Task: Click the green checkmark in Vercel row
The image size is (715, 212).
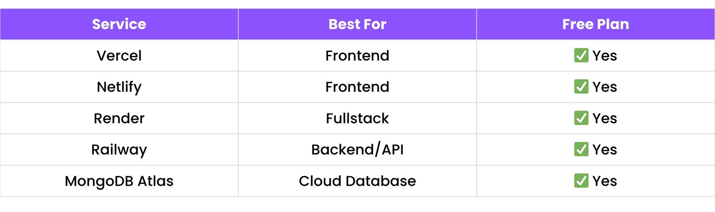Action: pyautogui.click(x=581, y=56)
